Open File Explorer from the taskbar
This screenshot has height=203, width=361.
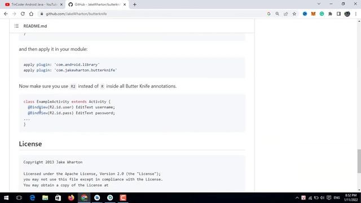coord(45,198)
